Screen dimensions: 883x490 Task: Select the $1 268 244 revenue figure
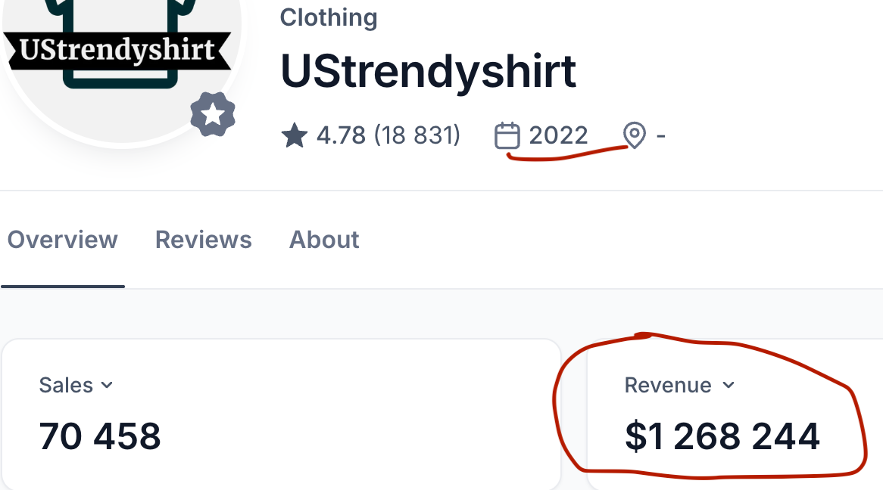tap(722, 436)
